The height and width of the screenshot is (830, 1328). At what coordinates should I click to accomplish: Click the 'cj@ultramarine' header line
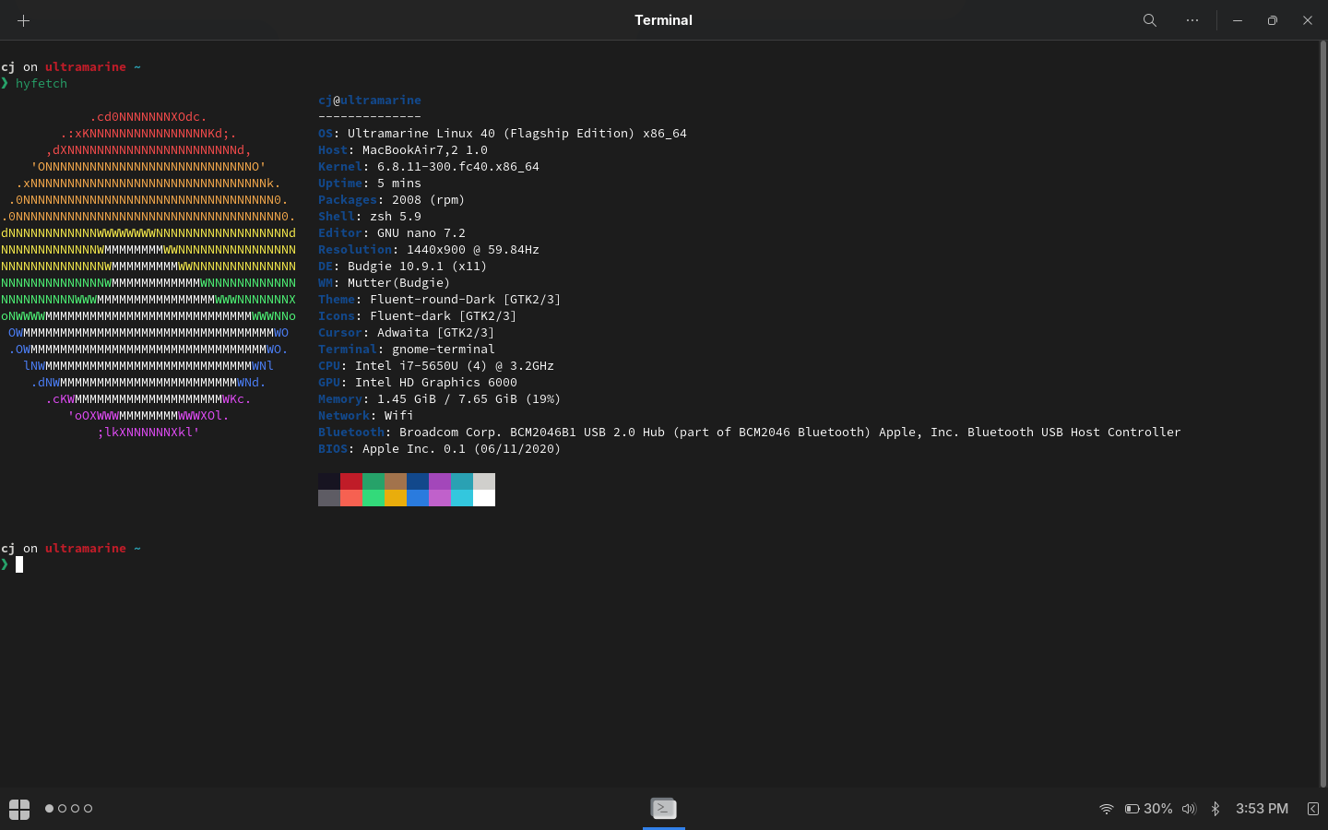click(370, 100)
